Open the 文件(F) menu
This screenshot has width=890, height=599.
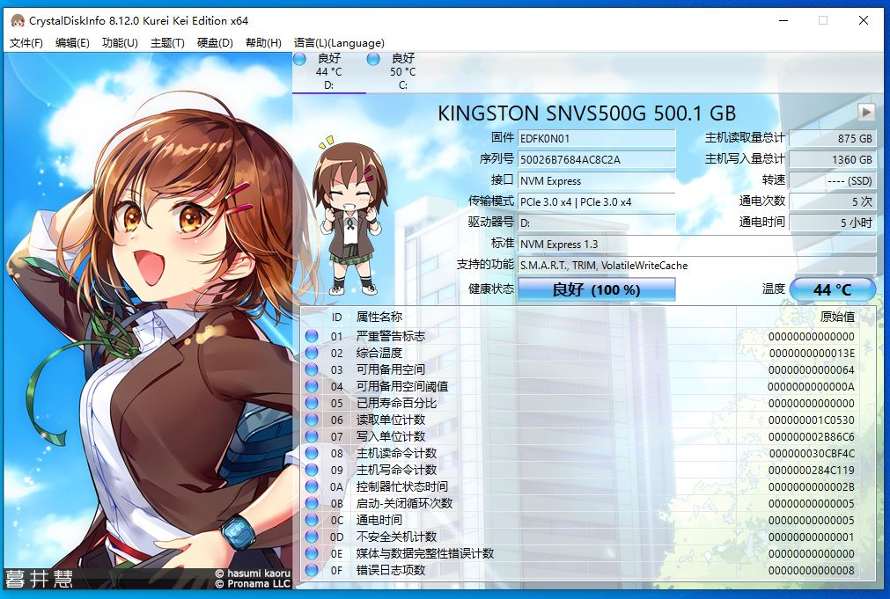click(x=26, y=42)
